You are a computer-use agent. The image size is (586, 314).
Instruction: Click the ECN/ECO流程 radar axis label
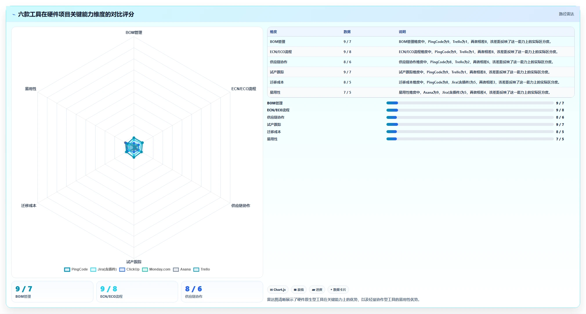(244, 89)
